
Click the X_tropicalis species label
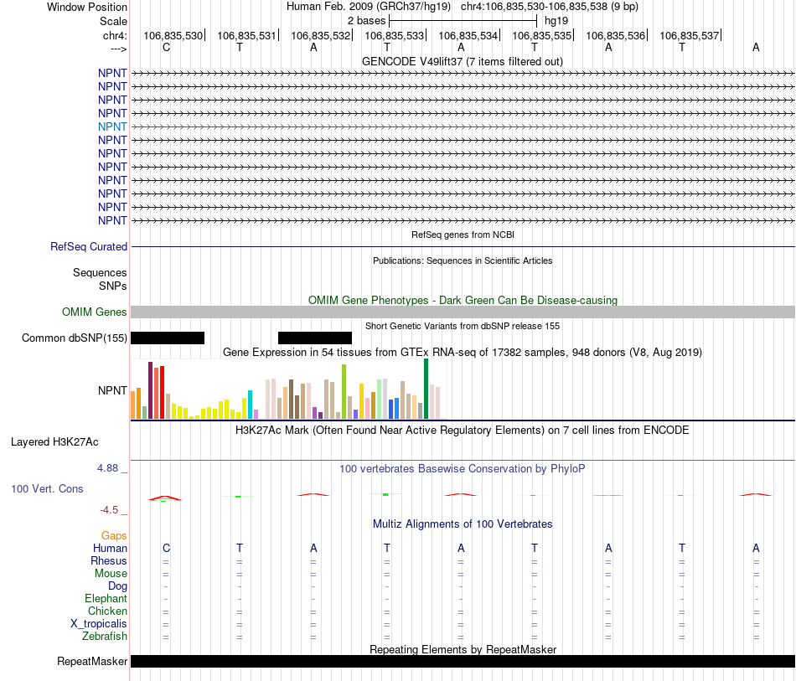[99, 624]
